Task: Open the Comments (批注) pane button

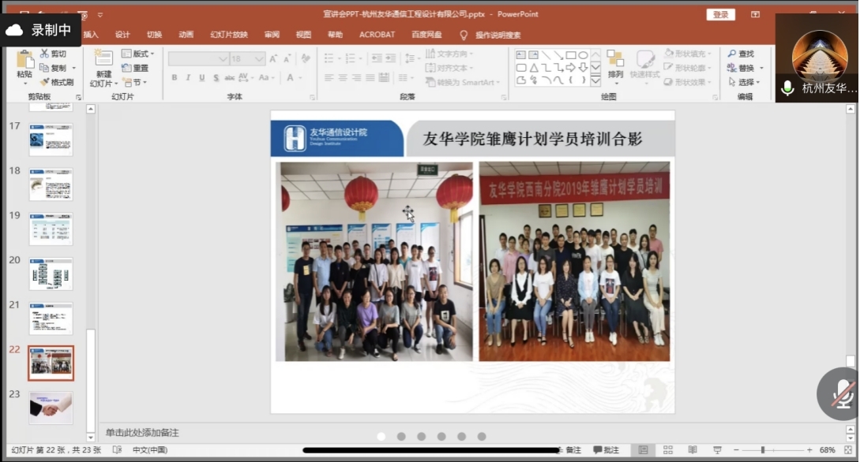Action: (x=606, y=450)
